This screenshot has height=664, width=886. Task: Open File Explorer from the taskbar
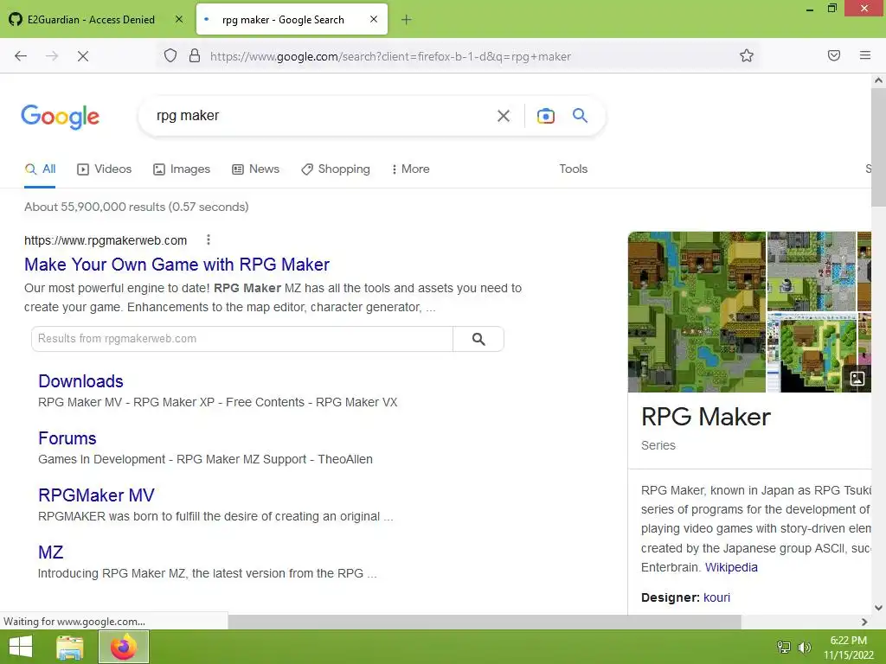coord(70,647)
